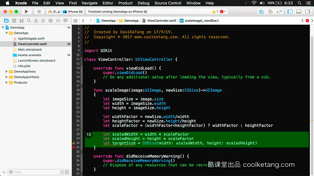This screenshot has height=176, width=314.
Task: Click line number 18 in the gutter
Action: [78, 90]
